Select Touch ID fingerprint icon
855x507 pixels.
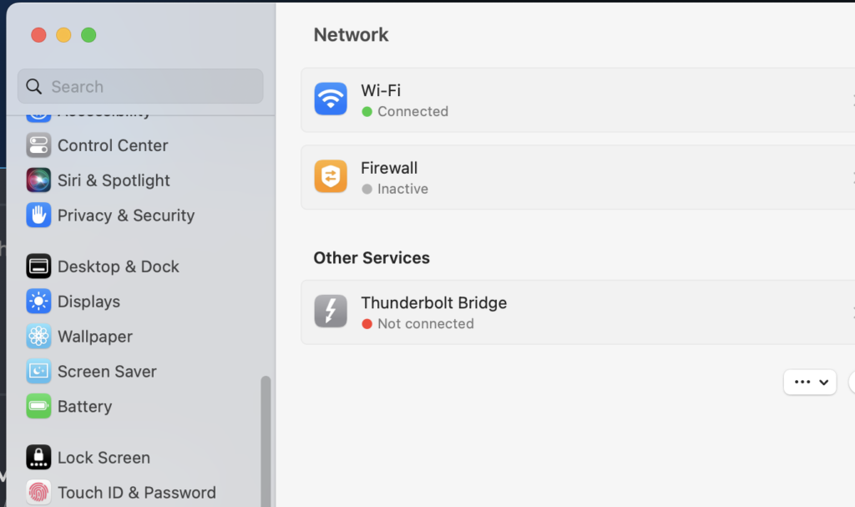(38, 492)
